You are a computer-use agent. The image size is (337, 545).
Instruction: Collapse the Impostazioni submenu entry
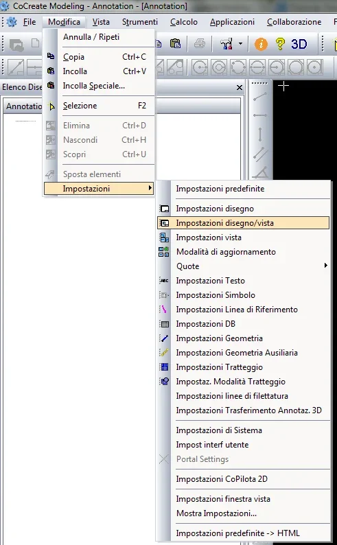(99, 189)
